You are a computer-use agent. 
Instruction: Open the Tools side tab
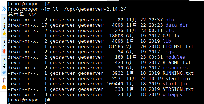click(x=4, y=46)
